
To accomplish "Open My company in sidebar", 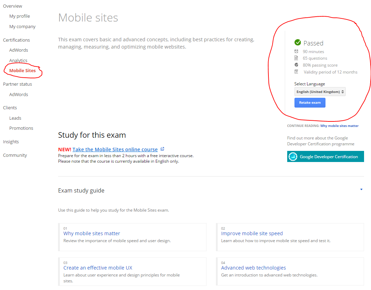I will (23, 27).
